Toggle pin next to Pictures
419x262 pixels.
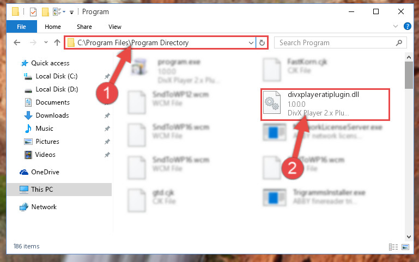pyautogui.click(x=107, y=142)
